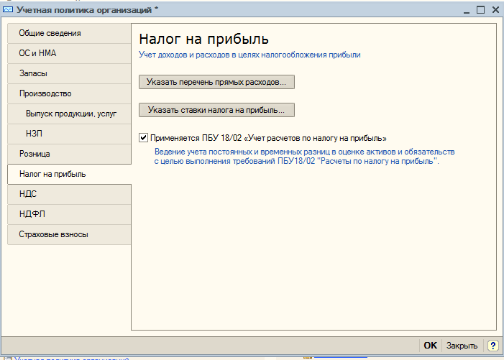Open help via question mark icon
The image size is (504, 360).
click(492, 346)
